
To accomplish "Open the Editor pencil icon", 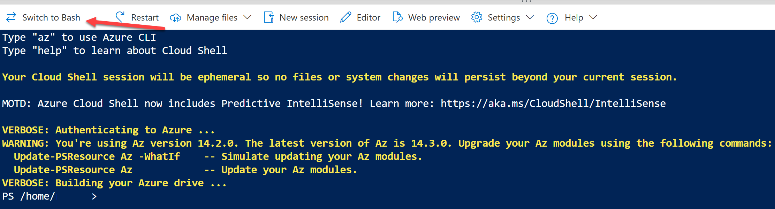I will [x=345, y=17].
